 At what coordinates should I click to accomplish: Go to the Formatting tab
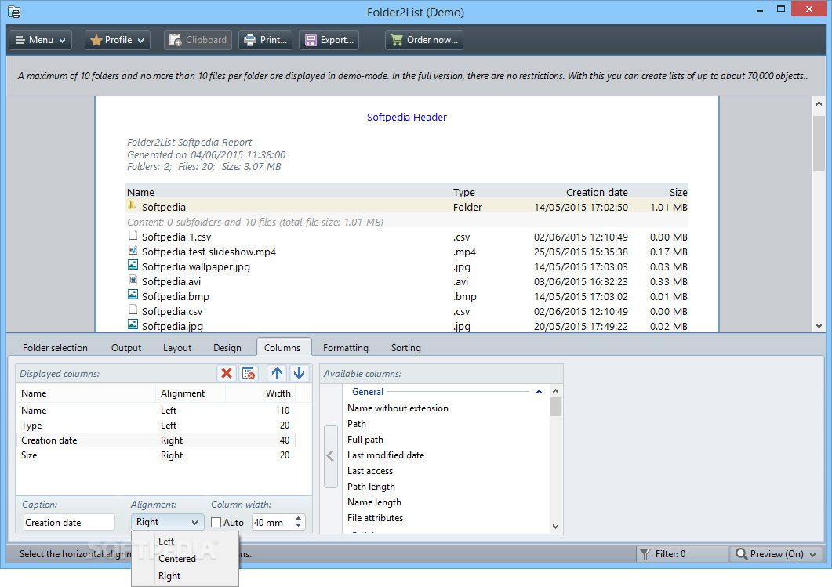[346, 348]
